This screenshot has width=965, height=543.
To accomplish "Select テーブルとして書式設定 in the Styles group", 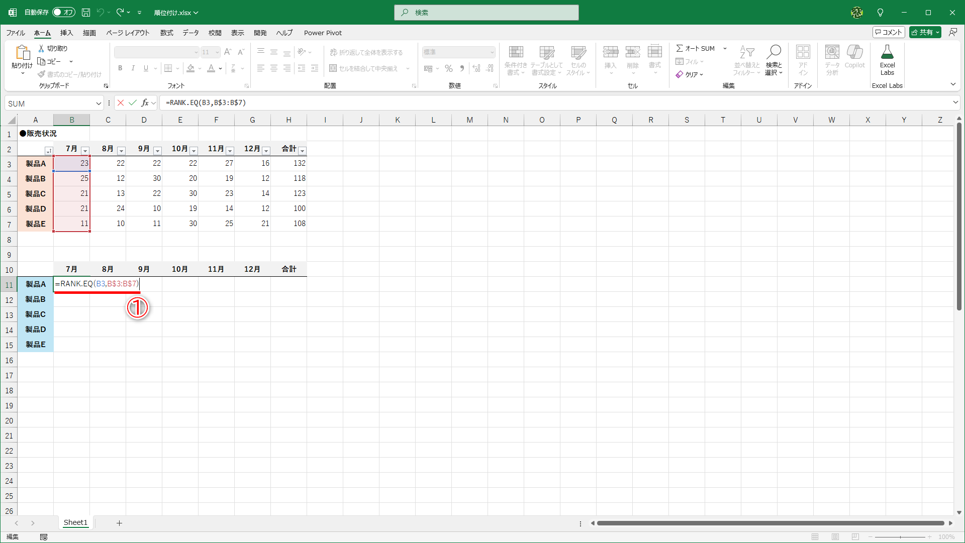I will coord(546,60).
